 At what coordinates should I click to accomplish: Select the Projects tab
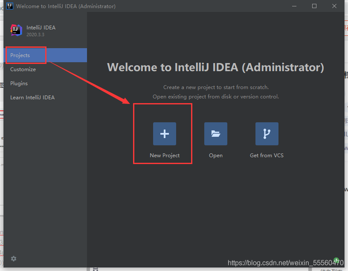click(x=45, y=55)
